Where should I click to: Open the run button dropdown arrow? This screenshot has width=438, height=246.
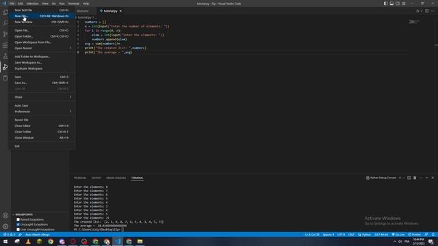pyautogui.click(x=422, y=11)
